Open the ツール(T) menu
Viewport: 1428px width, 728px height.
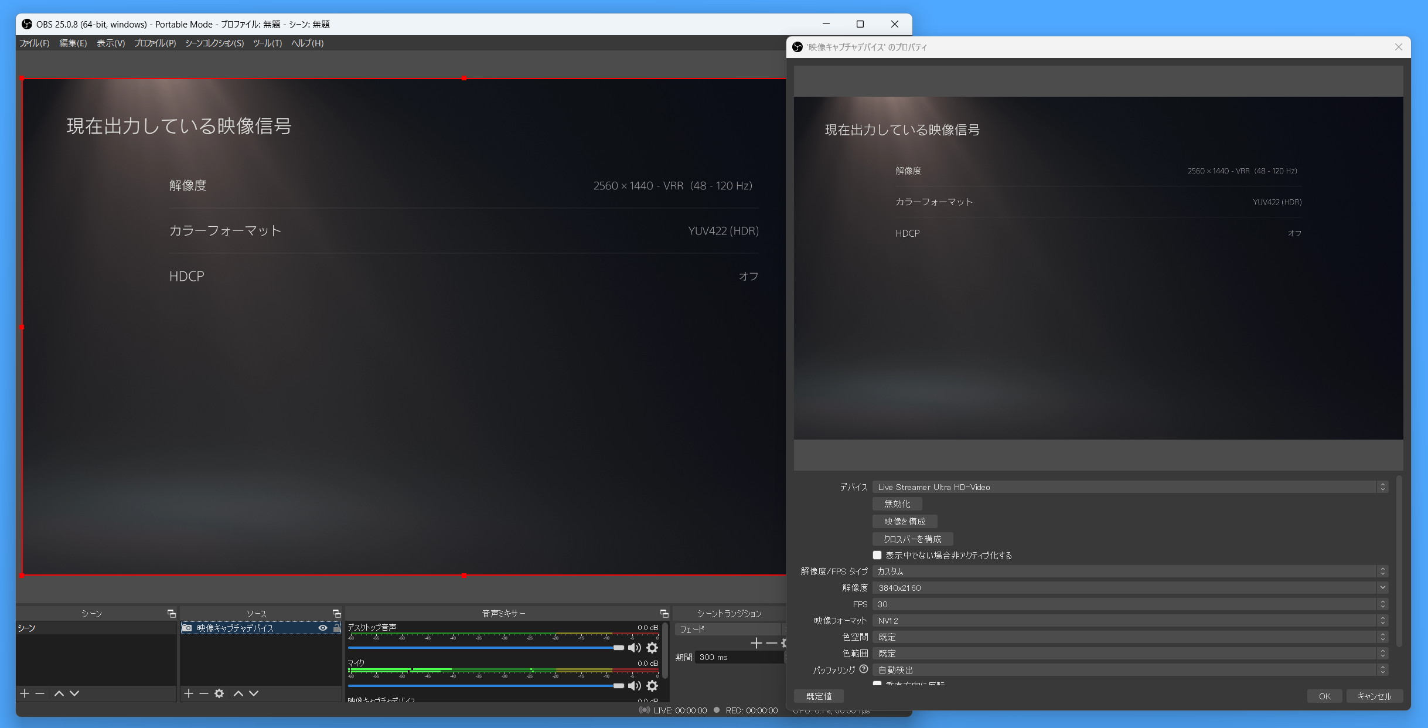point(267,43)
